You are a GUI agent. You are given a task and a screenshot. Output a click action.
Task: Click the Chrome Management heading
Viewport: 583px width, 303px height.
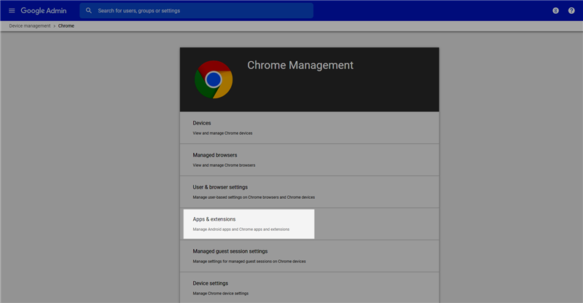pyautogui.click(x=300, y=65)
